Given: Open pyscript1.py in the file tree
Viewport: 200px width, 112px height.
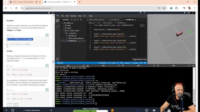Looking at the screenshot, I should [x=72, y=36].
